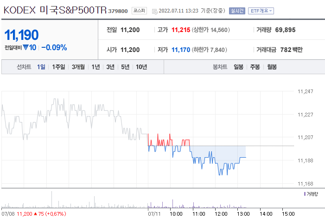Click the stock code 379800
The image size is (325, 218).
coord(118,11)
